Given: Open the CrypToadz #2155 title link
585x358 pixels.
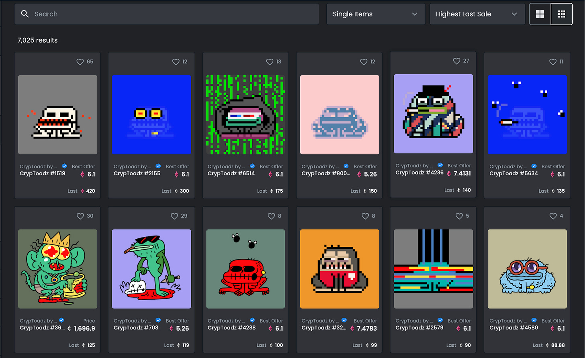Looking at the screenshot, I should (137, 173).
